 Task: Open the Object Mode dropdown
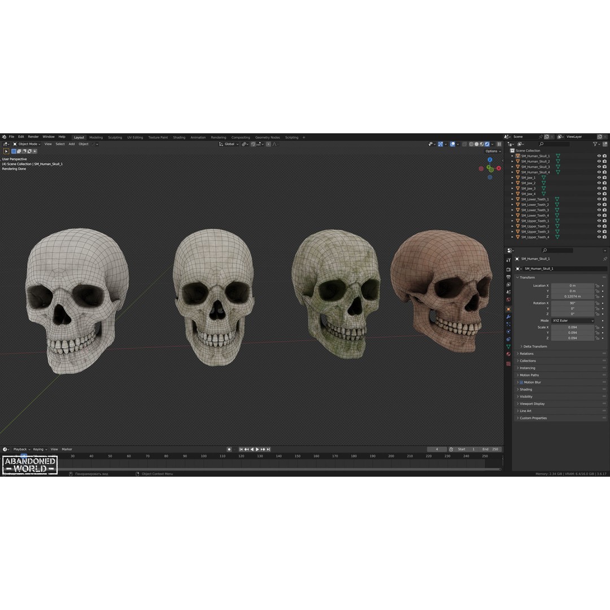click(27, 145)
